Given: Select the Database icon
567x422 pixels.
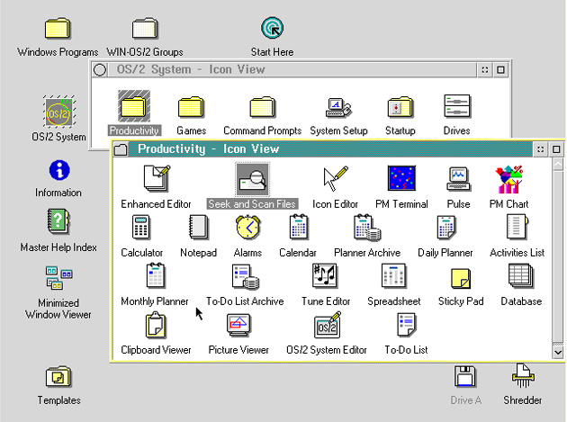Looking at the screenshot, I should (521, 276).
